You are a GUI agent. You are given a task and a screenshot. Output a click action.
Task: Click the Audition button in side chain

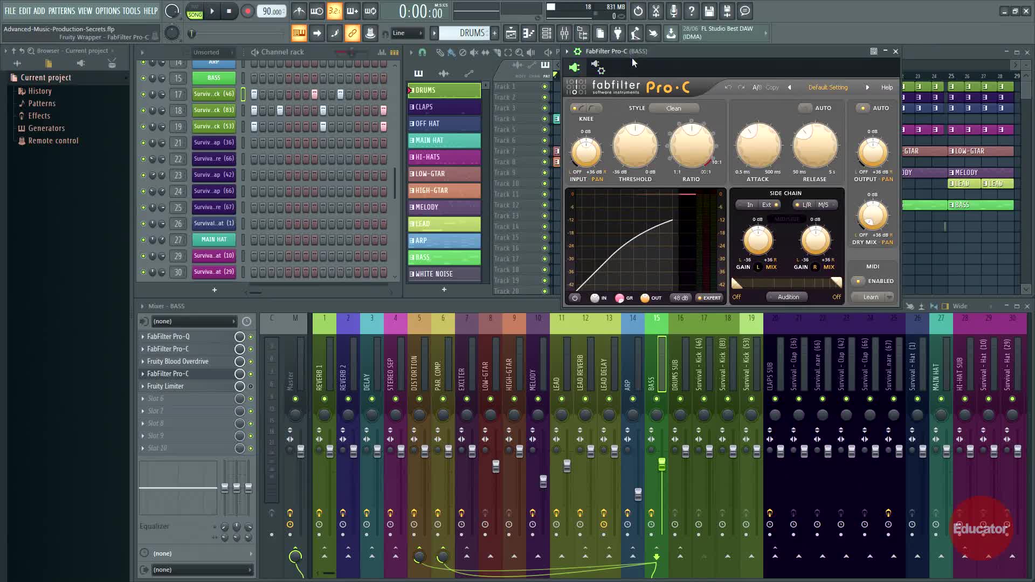pyautogui.click(x=788, y=297)
